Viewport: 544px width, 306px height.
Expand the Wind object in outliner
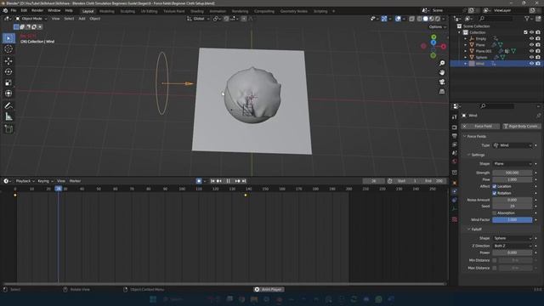coord(466,64)
